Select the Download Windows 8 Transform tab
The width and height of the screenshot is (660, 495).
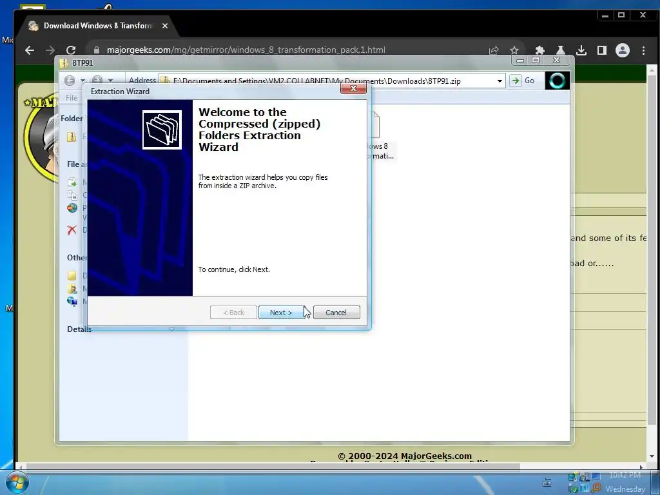(x=99, y=26)
